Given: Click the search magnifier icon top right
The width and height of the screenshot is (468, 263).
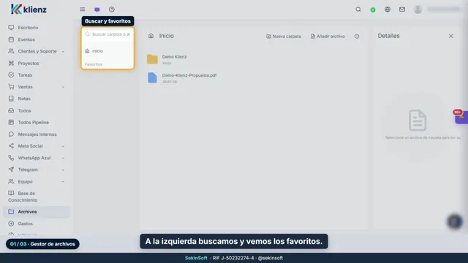Looking at the screenshot, I should click(x=358, y=9).
